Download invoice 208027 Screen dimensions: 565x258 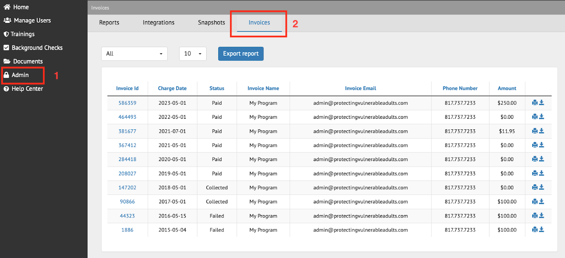(x=542, y=173)
